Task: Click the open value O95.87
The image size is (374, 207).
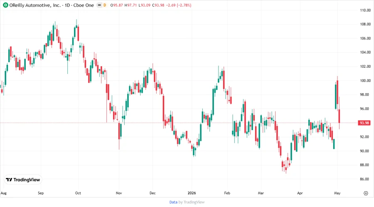Action: 117,5
